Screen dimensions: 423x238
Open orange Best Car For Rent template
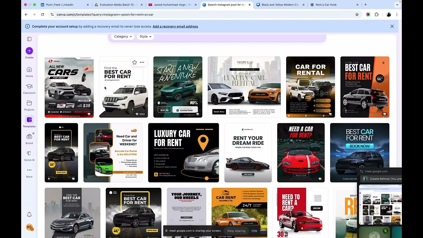365,87
